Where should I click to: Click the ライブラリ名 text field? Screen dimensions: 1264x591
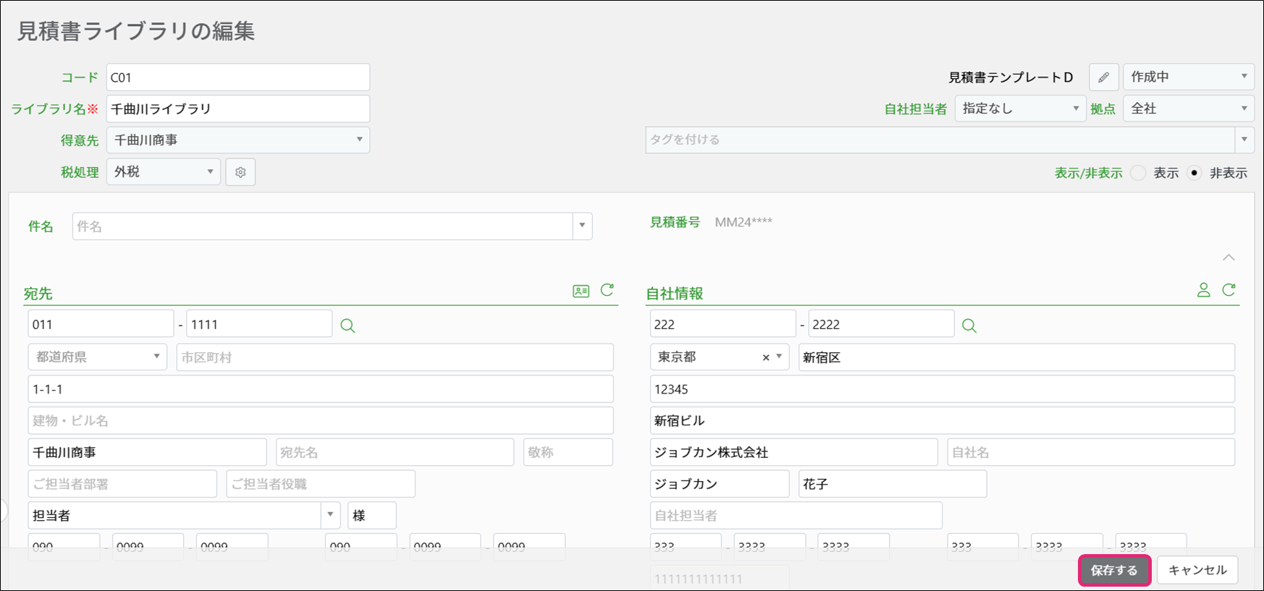(x=237, y=109)
